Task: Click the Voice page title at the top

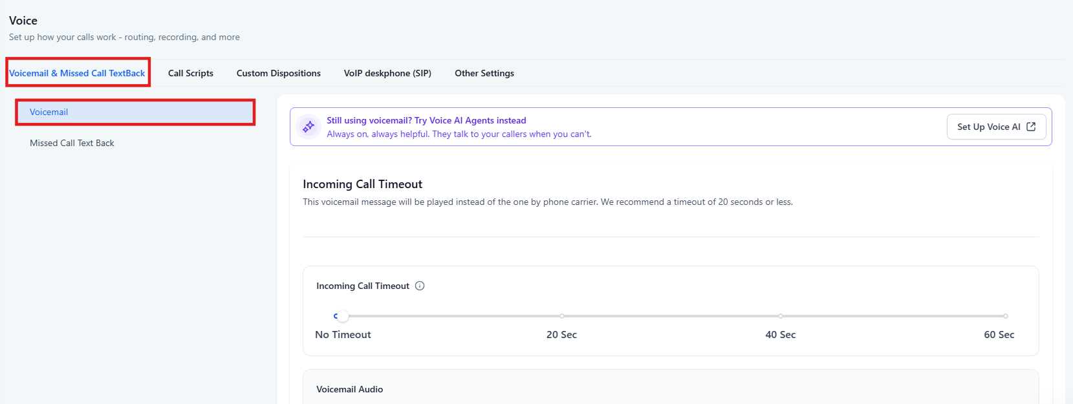Action: (x=23, y=21)
